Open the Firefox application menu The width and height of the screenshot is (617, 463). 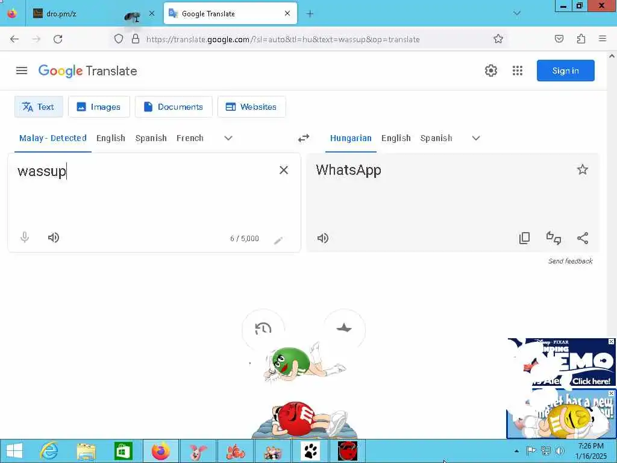point(603,39)
